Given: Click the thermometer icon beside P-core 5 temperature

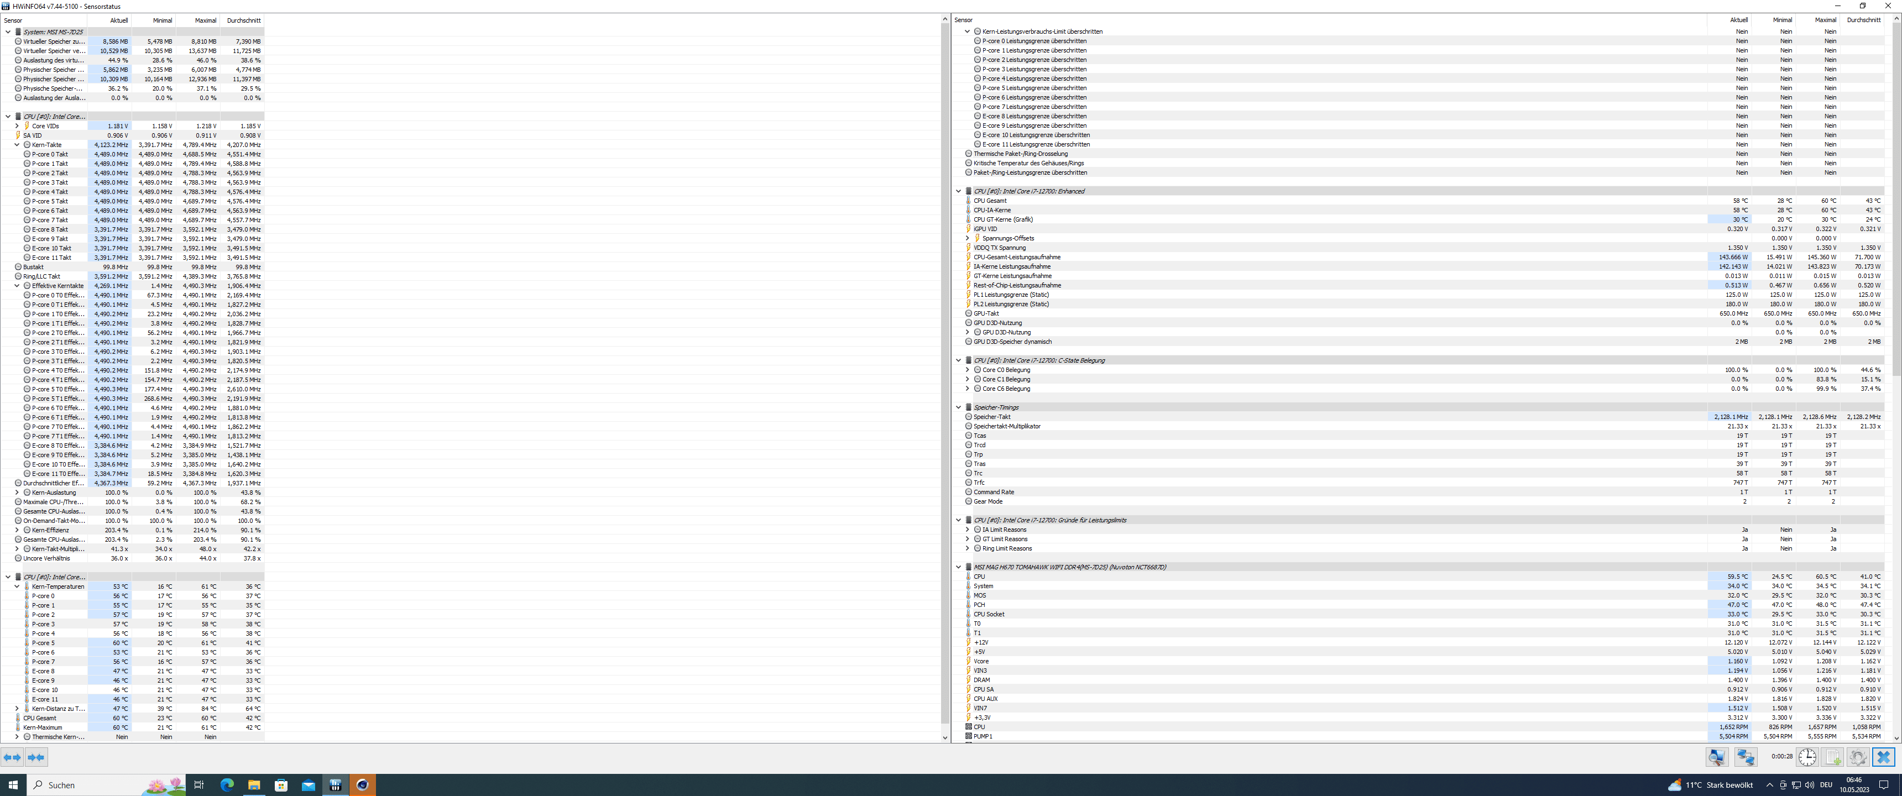Looking at the screenshot, I should [27, 643].
